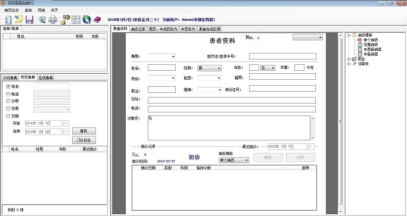Open the age unit dropdown showing 岁
Screen dimensions: 407x216
268,68
